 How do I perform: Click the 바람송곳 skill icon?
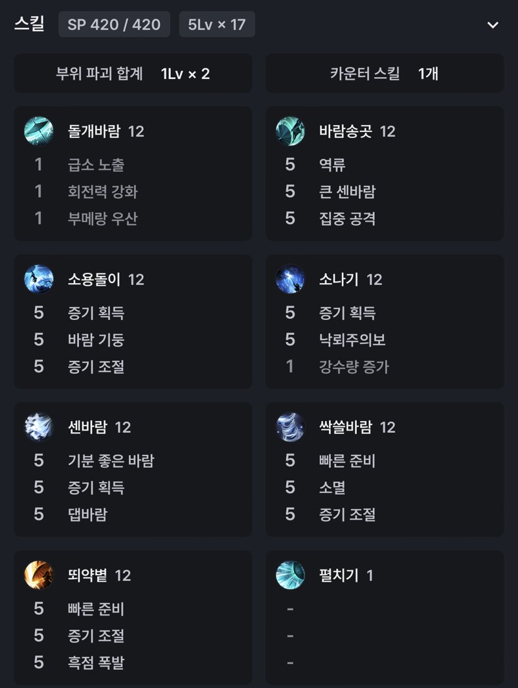(290, 131)
